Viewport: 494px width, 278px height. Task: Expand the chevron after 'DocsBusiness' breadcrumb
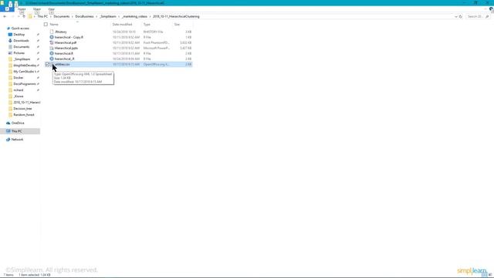click(96, 16)
